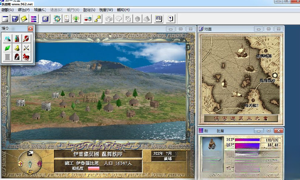300x180 pixels.
Task: Click the red-blue exchange arrows toolbar icon
Action: point(88,19)
